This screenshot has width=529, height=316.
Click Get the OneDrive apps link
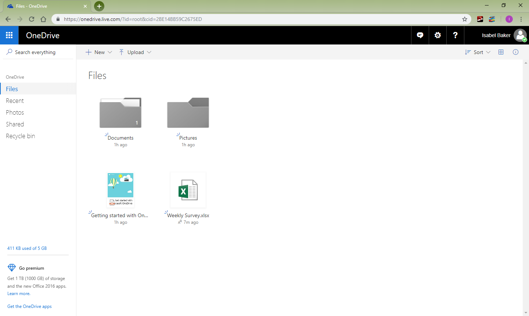(x=29, y=306)
